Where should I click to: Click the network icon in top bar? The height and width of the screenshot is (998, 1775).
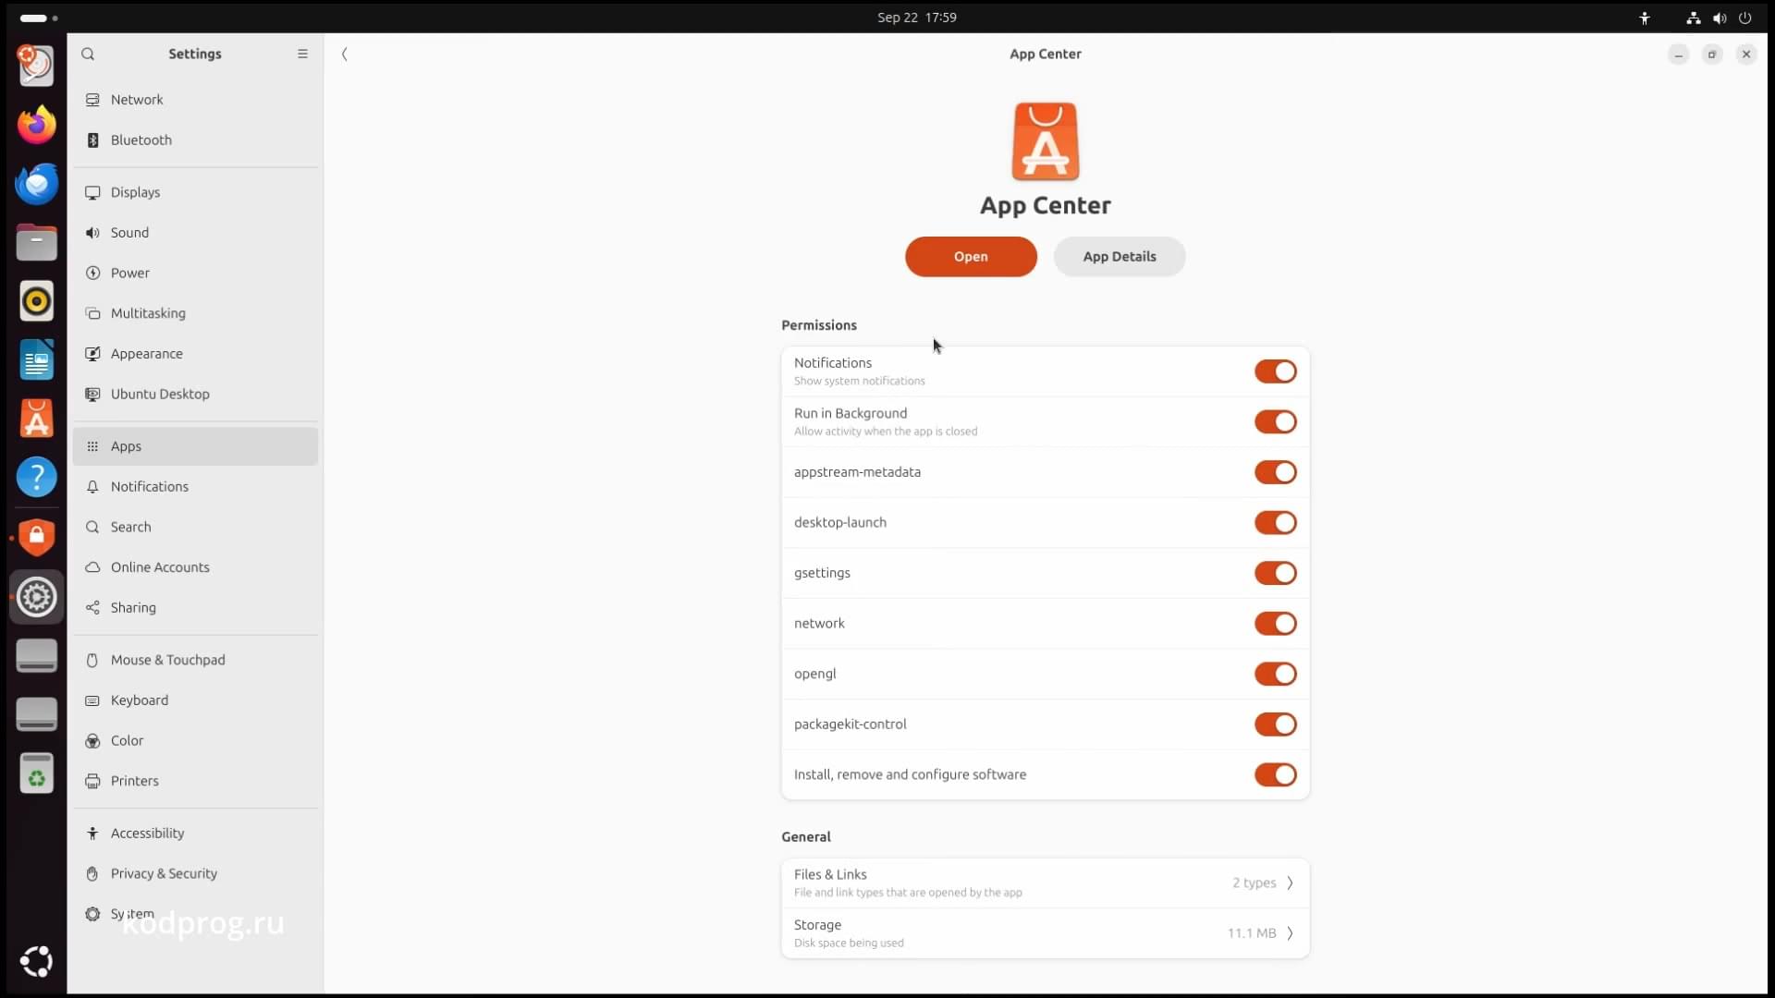(x=1694, y=18)
